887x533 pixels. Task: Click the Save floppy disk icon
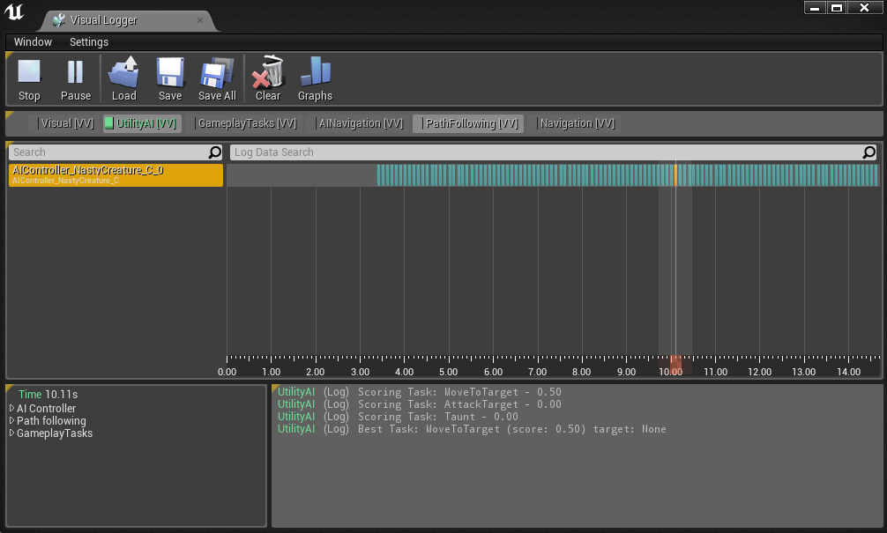point(169,72)
